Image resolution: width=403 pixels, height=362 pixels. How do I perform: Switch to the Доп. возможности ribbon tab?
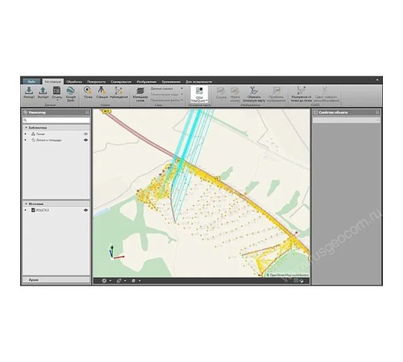(199, 82)
